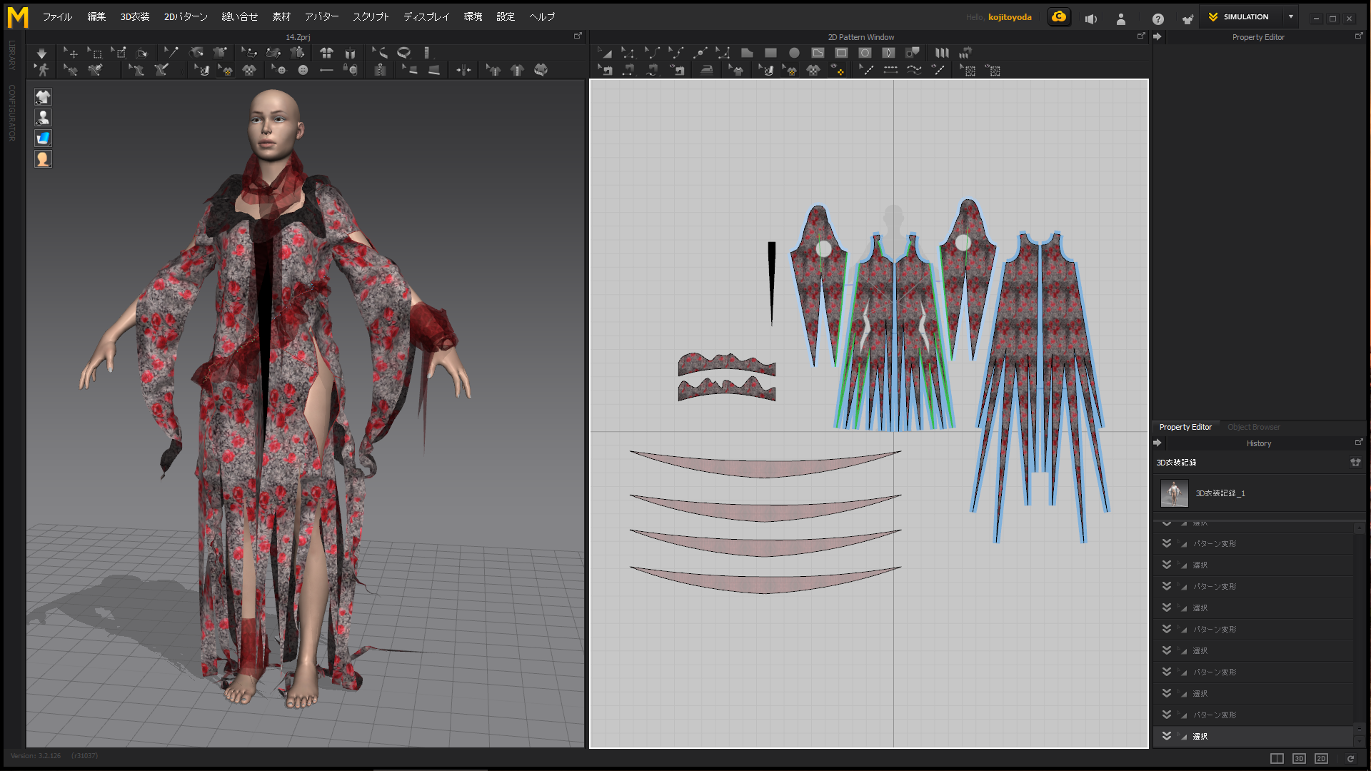Select the steam iron tool in 2D toolbar
Viewport: 1371px width, 771px height.
coord(707,70)
